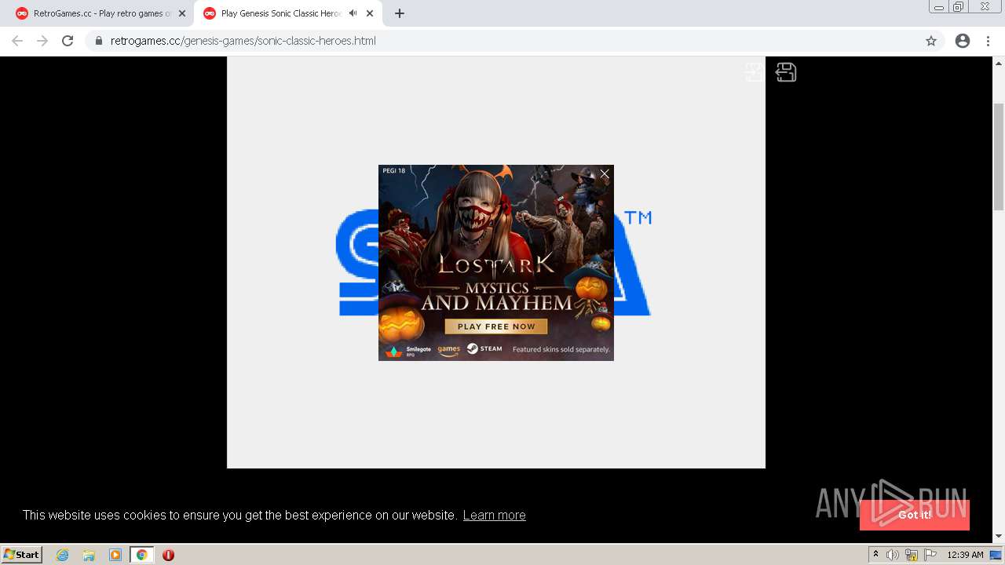View site security lock information
The width and height of the screenshot is (1005, 565).
click(x=99, y=41)
